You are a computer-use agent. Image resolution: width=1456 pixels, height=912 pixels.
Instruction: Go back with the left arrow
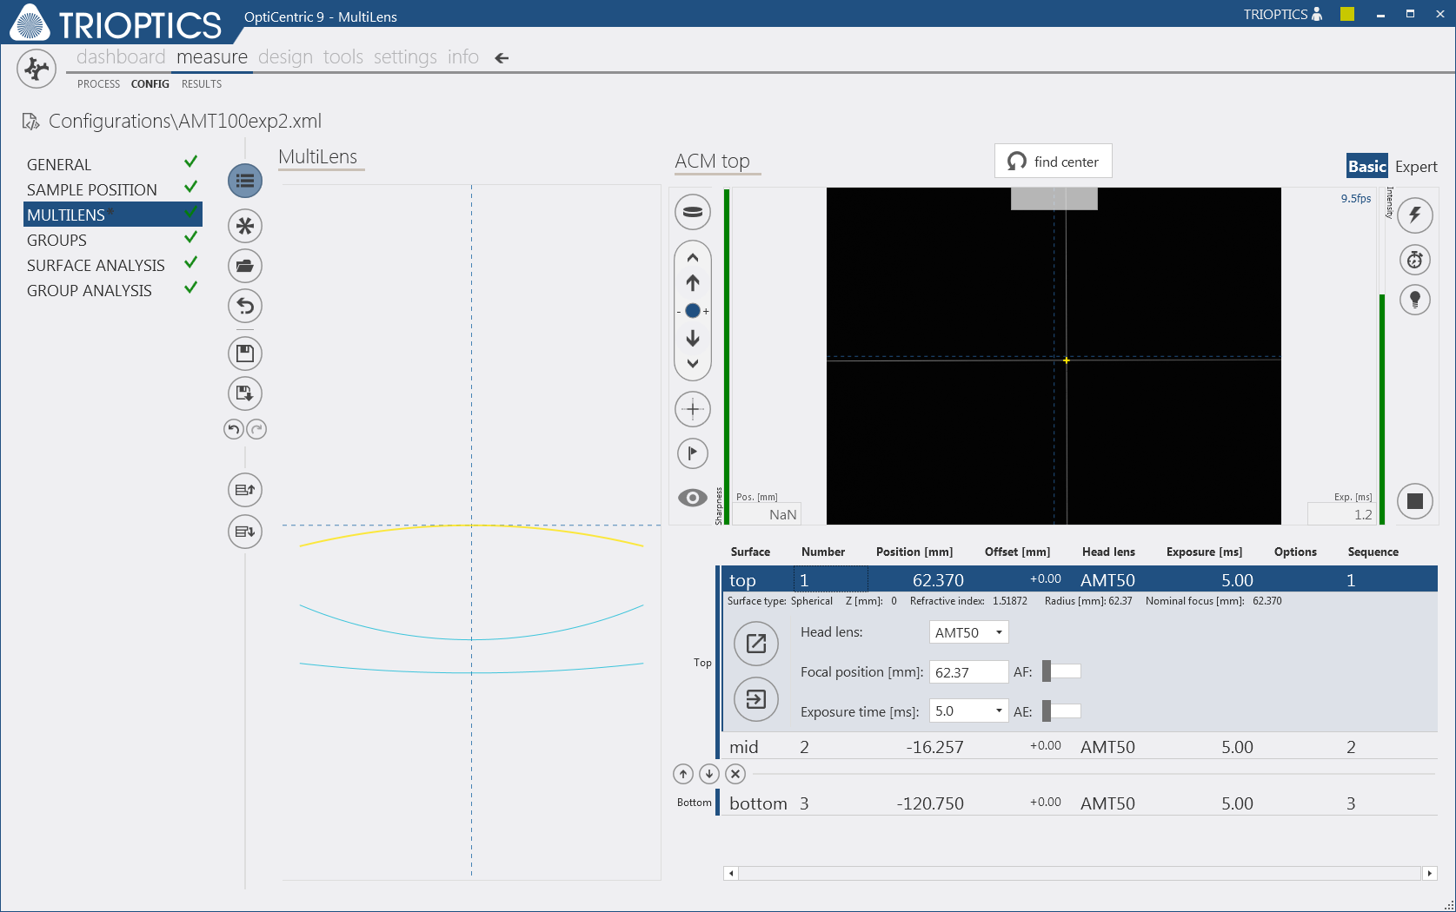(x=502, y=58)
